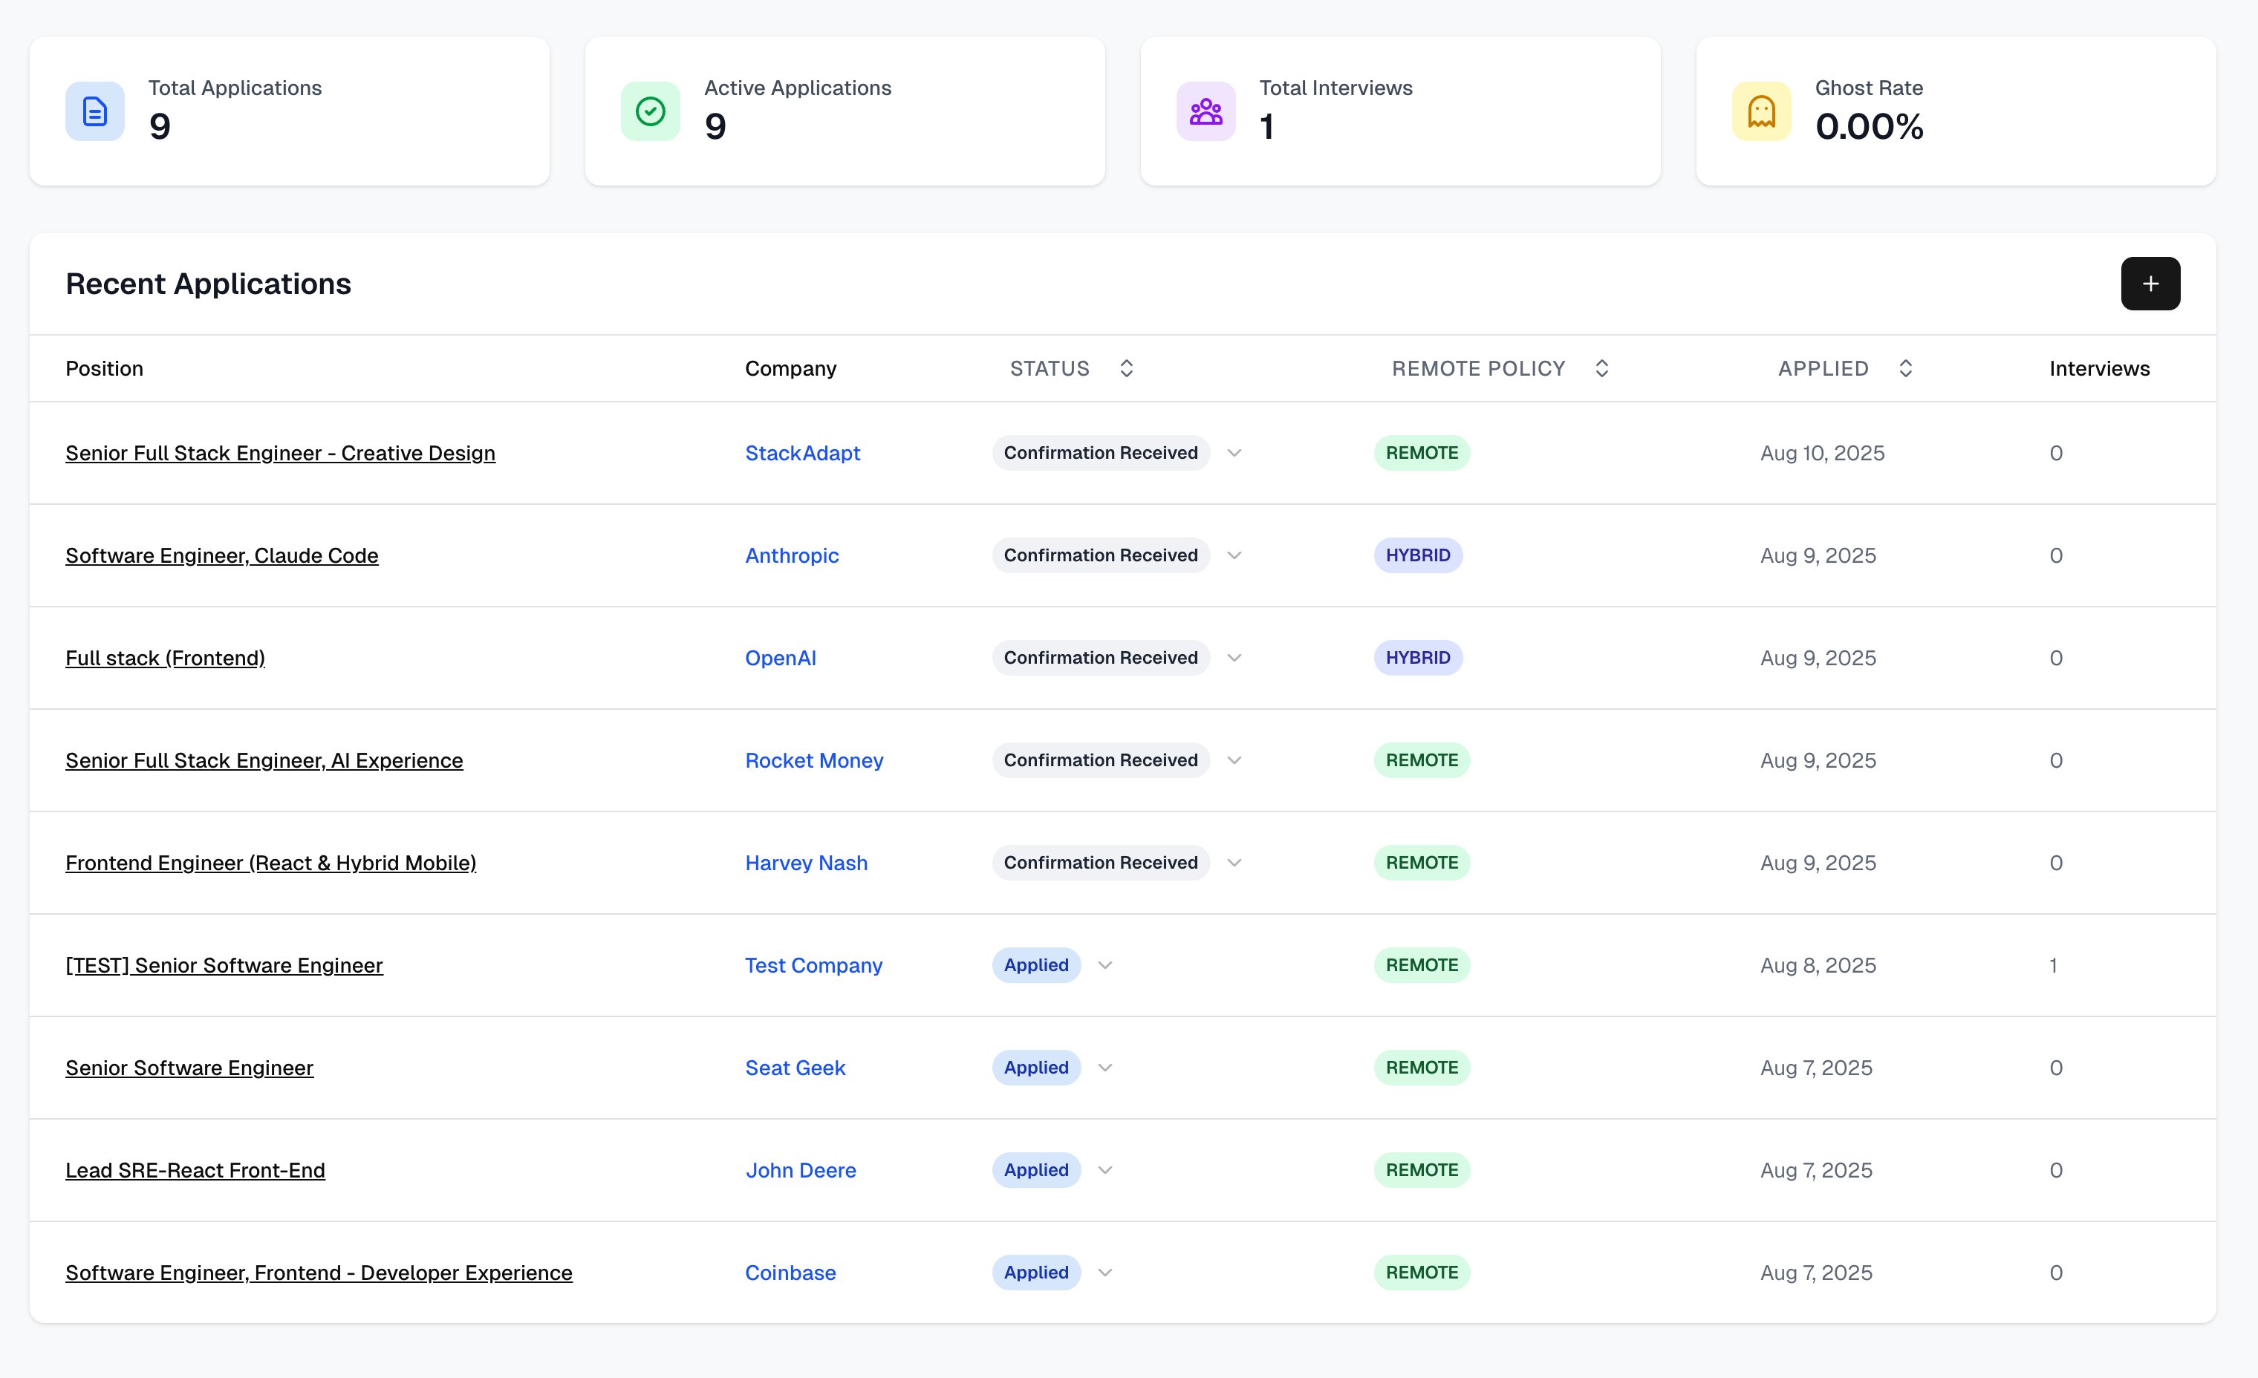Expand the status selector on the OpenAI row
The height and width of the screenshot is (1378, 2258).
tap(1234, 657)
